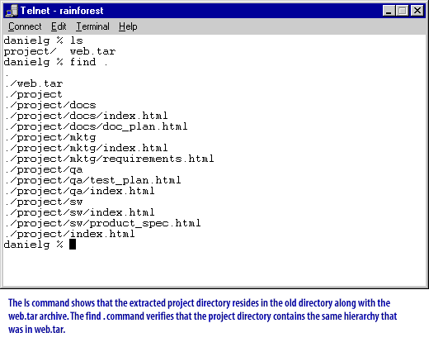This screenshot has height=347, width=429.
Task: Click the "danielg % ls" command line
Action: [43, 40]
